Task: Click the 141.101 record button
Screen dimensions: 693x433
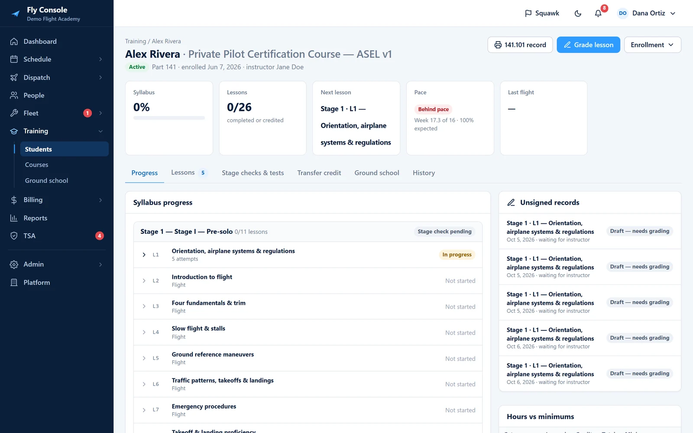Action: (520, 45)
